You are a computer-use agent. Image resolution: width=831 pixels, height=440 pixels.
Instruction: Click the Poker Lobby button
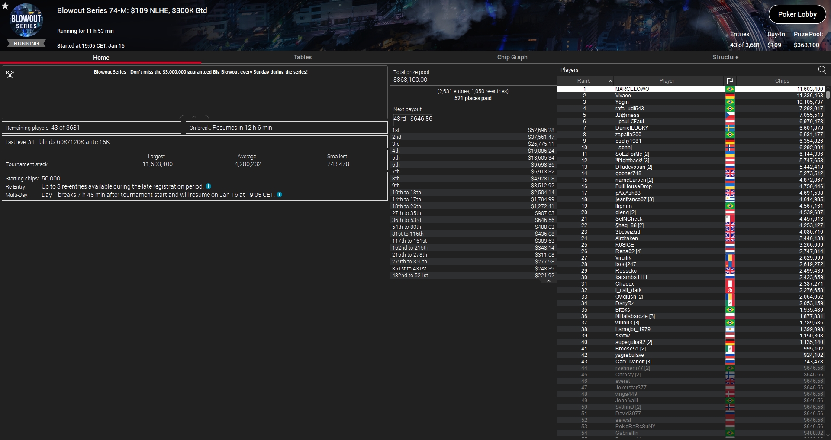797,14
